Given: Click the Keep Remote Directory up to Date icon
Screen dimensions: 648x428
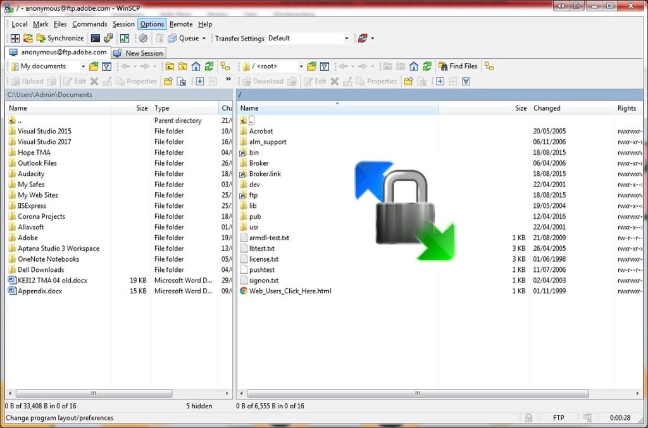Looking at the screenshot, I should point(28,39).
